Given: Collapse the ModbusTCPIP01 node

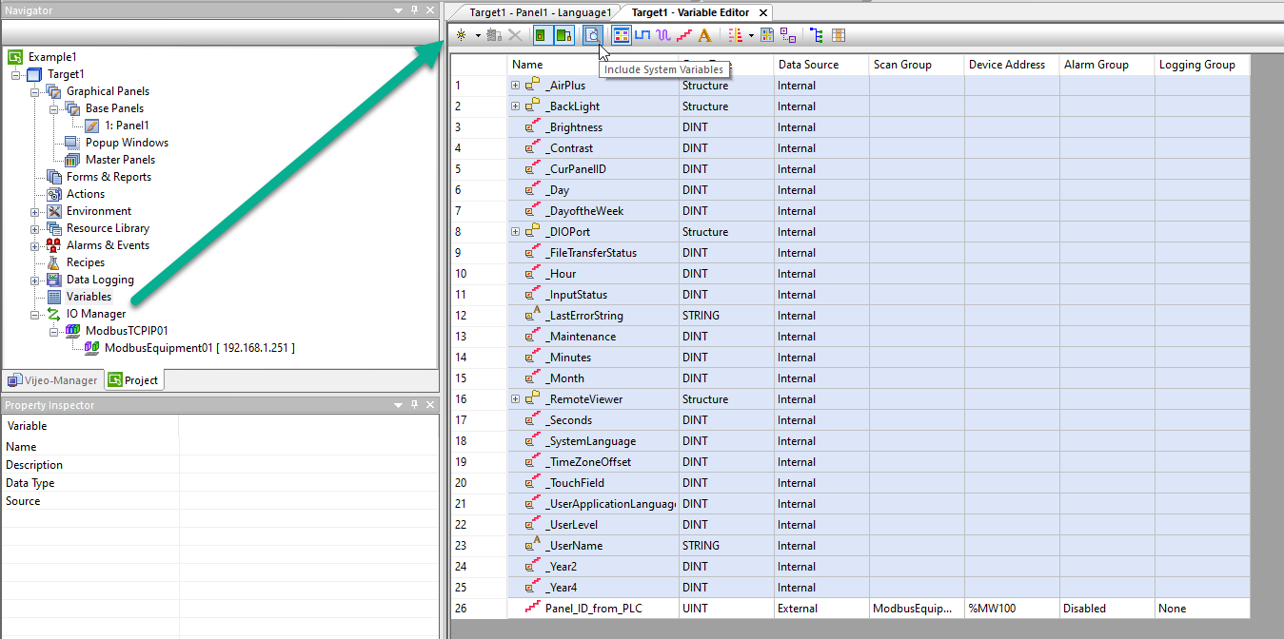Looking at the screenshot, I should tap(54, 331).
